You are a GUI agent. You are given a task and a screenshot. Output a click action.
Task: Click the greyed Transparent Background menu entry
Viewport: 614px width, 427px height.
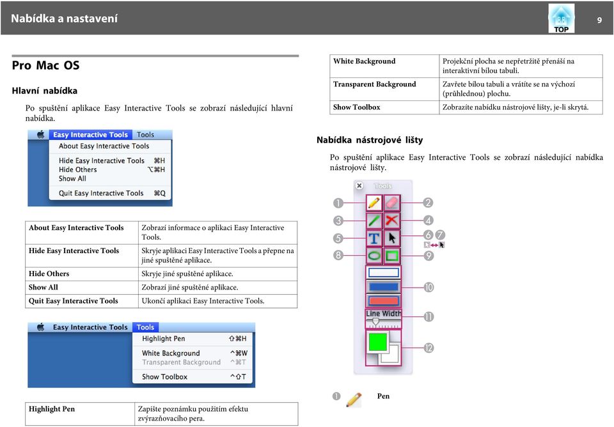tap(193, 362)
